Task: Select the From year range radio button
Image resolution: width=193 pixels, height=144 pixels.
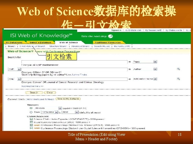Action: [31, 112]
